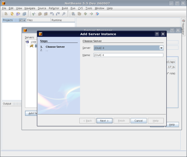
Task: Open the Run menu
Action: click(73, 8)
